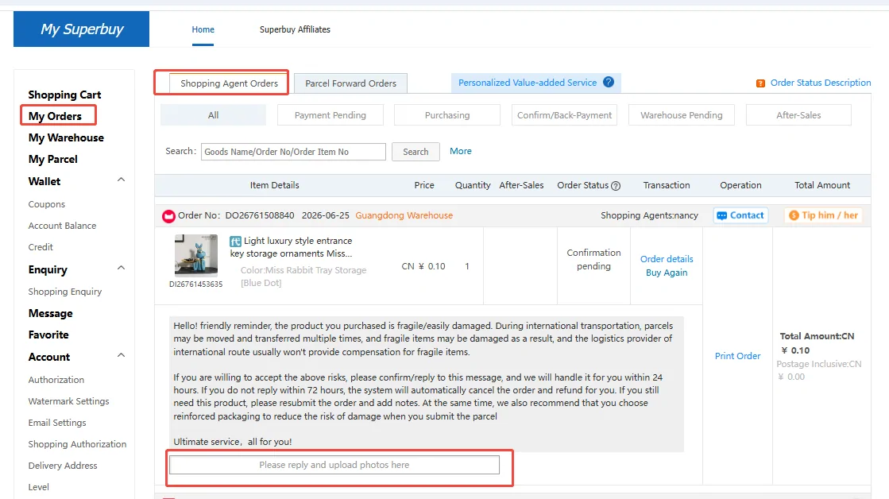The height and width of the screenshot is (499, 889).
Task: Click the coin icon in Tip button
Action: (794, 215)
